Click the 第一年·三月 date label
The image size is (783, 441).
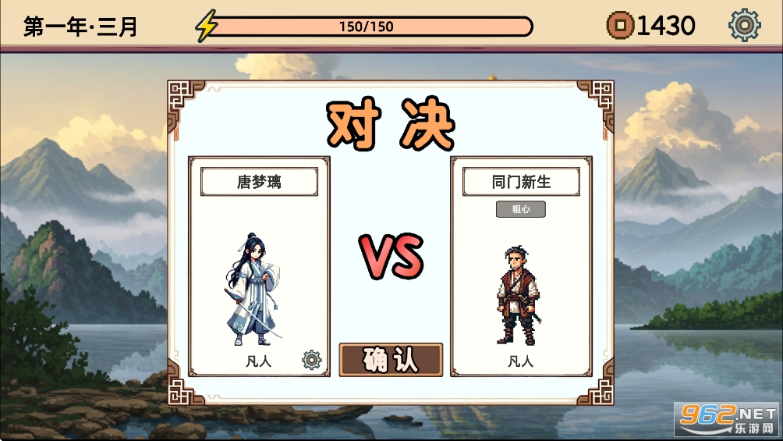pyautogui.click(x=80, y=26)
